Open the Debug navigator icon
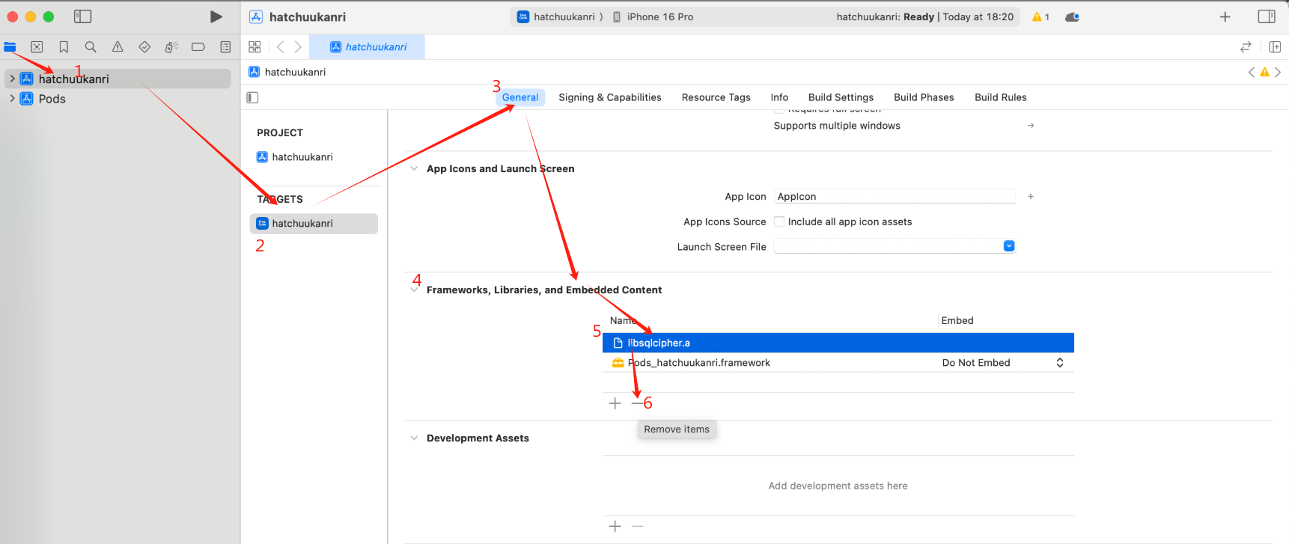Viewport: 1289px width, 544px height. (171, 47)
